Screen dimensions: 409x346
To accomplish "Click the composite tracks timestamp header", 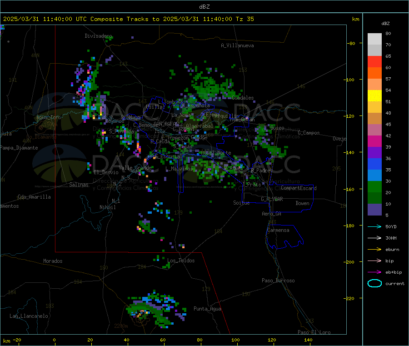I will (128, 19).
